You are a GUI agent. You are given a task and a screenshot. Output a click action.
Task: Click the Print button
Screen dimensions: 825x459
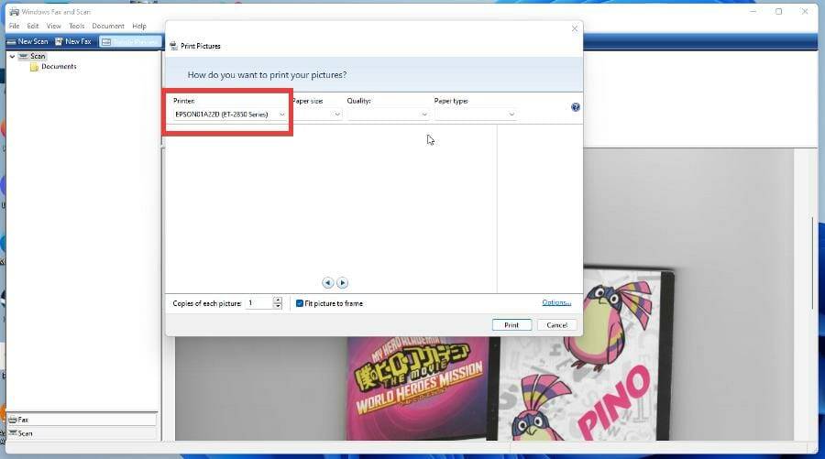(x=511, y=325)
